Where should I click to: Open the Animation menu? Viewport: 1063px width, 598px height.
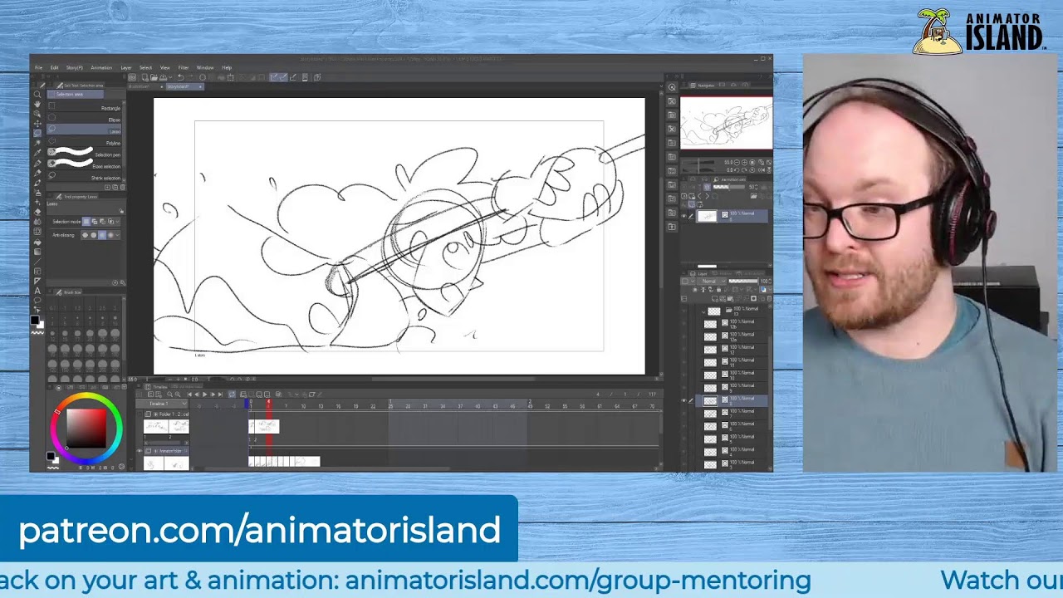pyautogui.click(x=101, y=67)
